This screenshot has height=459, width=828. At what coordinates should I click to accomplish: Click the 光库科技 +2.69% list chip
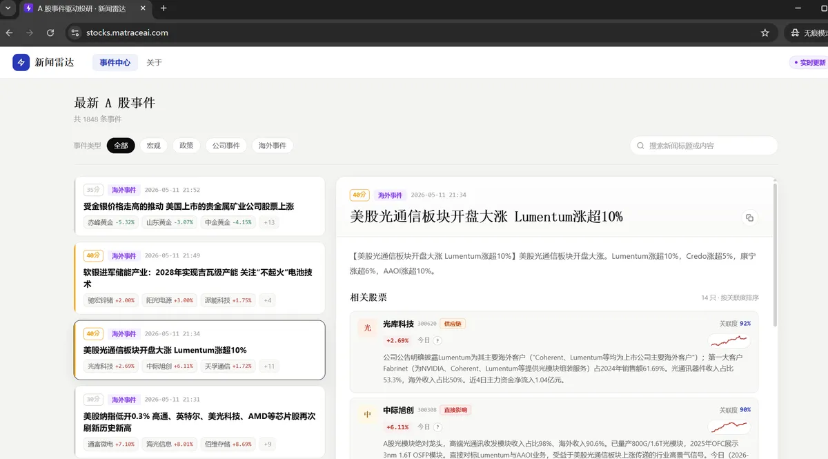(111, 366)
